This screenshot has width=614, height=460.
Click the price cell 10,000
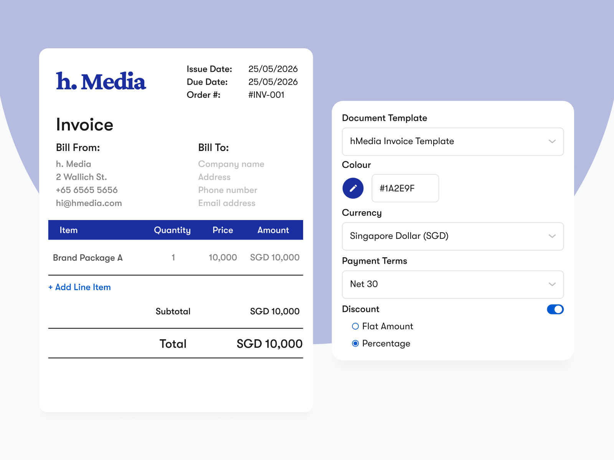coord(223,258)
